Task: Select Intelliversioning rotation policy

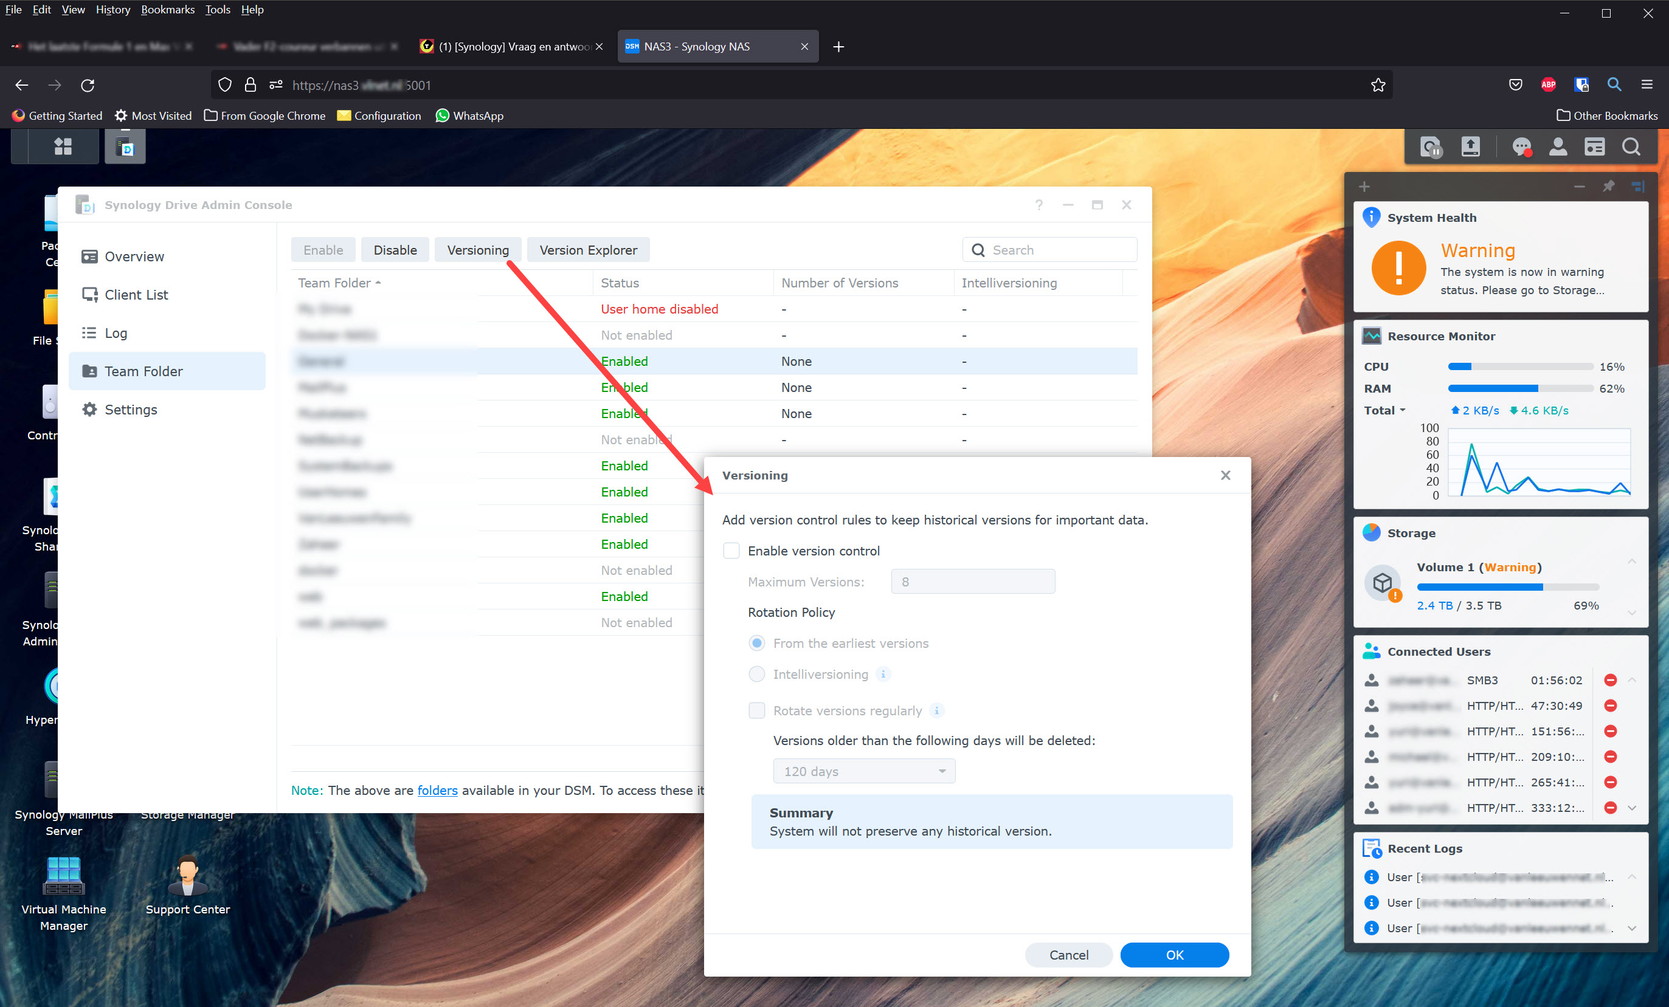Action: (756, 675)
